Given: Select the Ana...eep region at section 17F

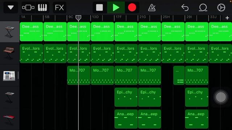Looking at the screenshot, I should [x=126, y=119].
